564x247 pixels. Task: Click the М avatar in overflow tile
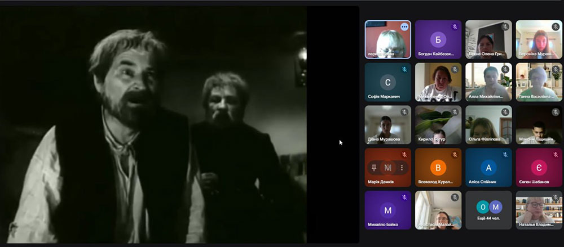point(495,207)
